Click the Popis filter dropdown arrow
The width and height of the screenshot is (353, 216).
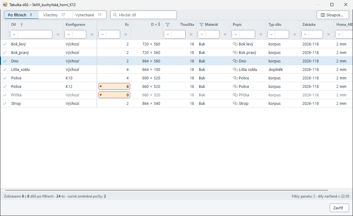pyautogui.click(x=236, y=35)
